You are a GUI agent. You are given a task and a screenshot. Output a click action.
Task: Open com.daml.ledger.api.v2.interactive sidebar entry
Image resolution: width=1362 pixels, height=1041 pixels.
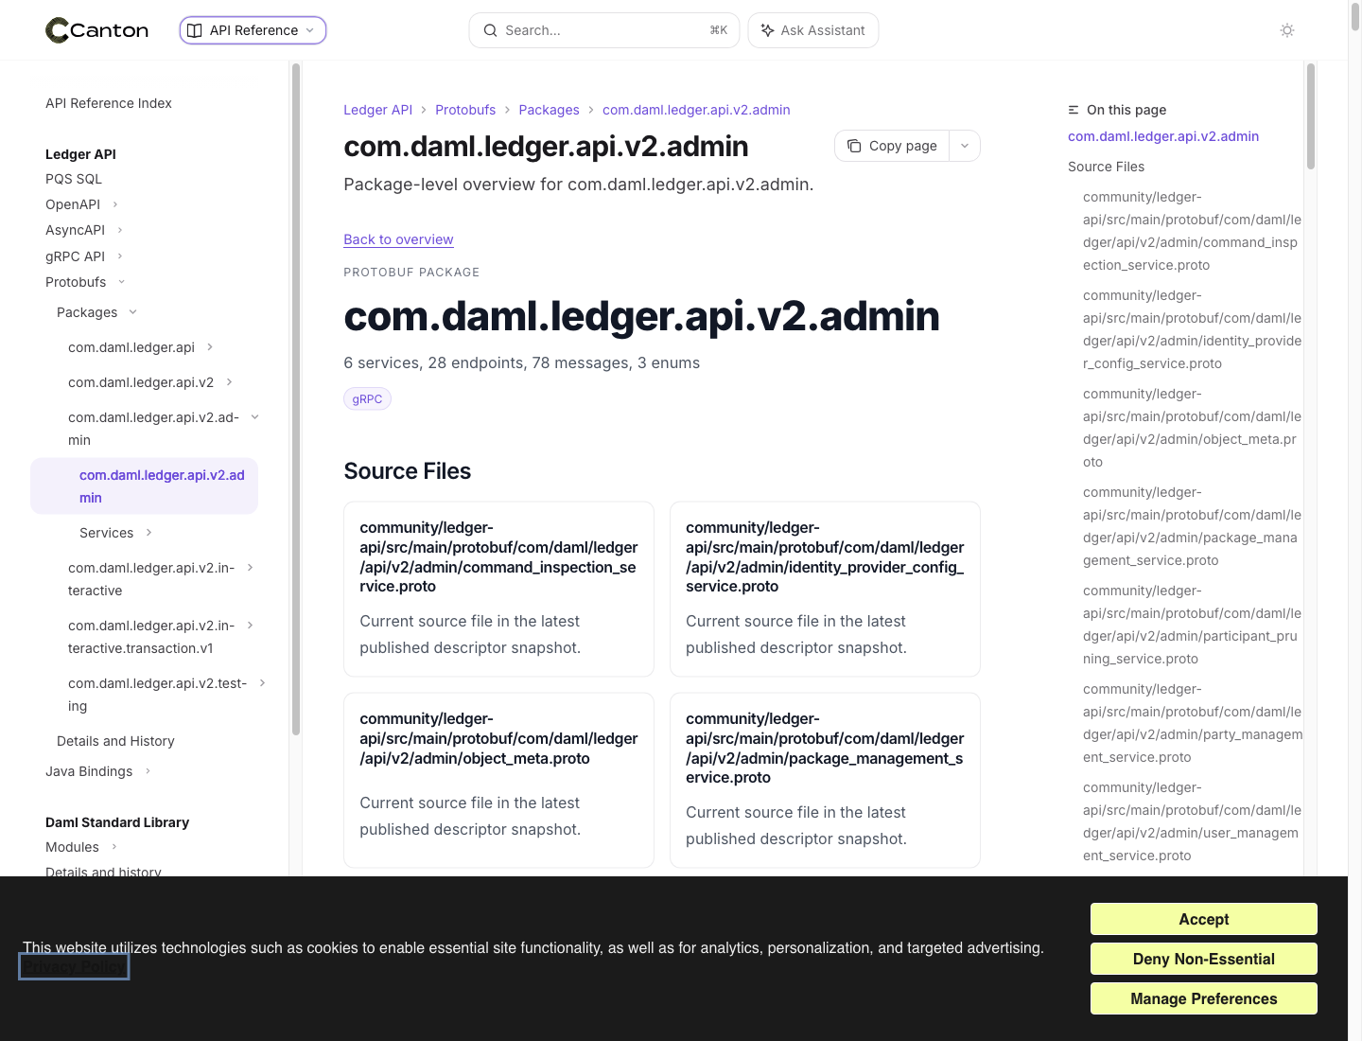tap(151, 579)
